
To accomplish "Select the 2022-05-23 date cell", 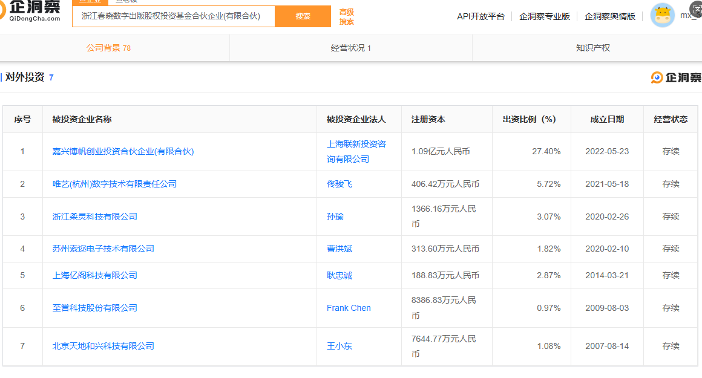I will click(607, 151).
